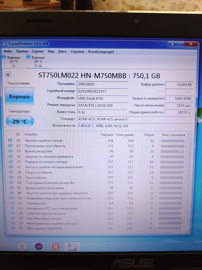Click the Возможности field S.M.A.R.T., APM
202x270 pixels.
(135, 126)
